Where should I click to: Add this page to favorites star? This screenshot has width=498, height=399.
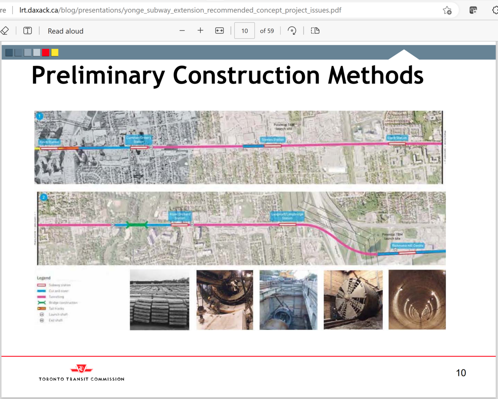pyautogui.click(x=447, y=11)
